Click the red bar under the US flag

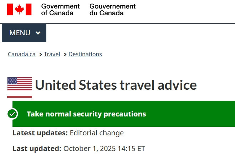coord(20,96)
